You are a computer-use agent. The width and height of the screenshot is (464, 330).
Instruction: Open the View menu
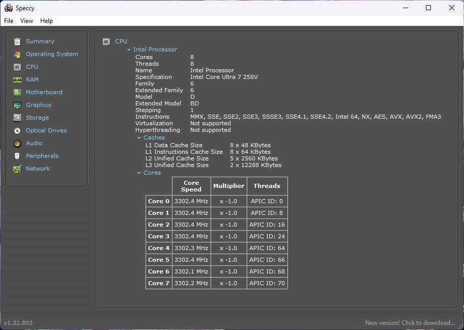pyautogui.click(x=26, y=21)
